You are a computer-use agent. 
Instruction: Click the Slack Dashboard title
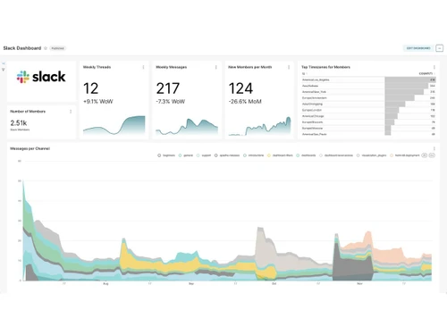pos(22,48)
